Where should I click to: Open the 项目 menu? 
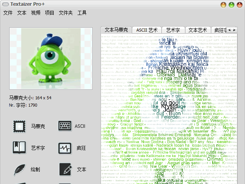click(49, 13)
